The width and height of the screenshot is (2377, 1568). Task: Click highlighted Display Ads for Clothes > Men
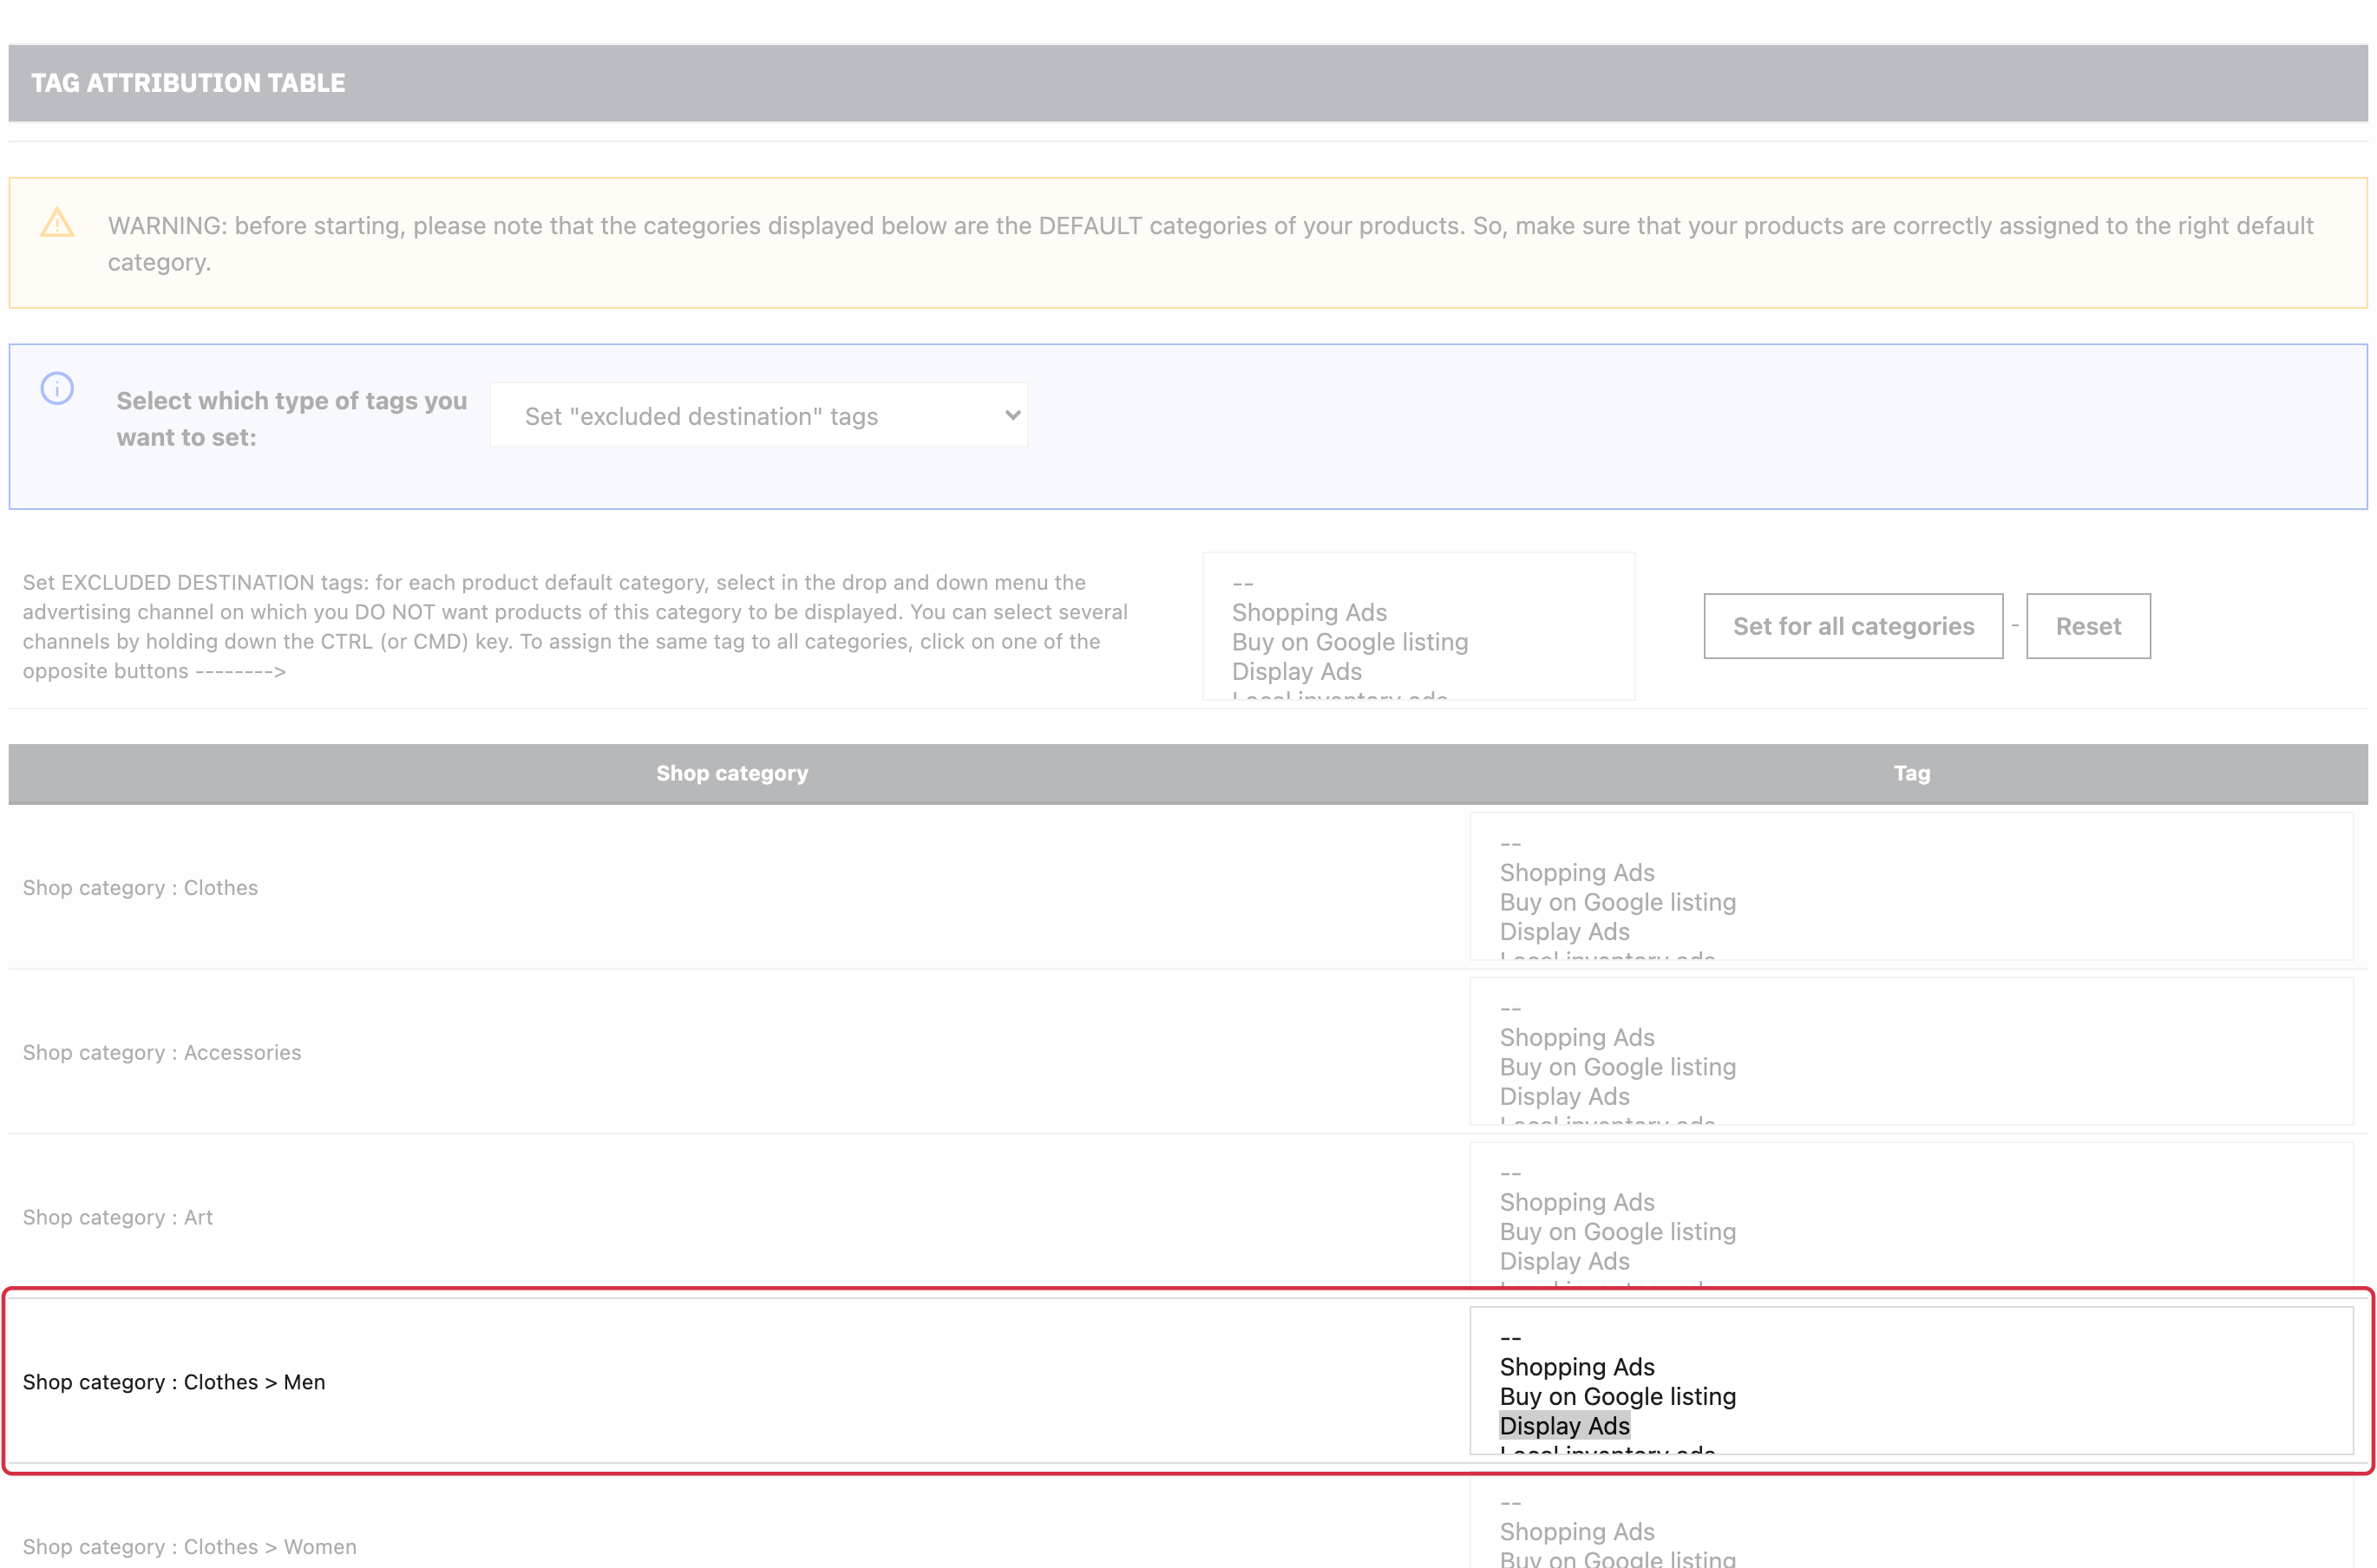(x=1564, y=1426)
